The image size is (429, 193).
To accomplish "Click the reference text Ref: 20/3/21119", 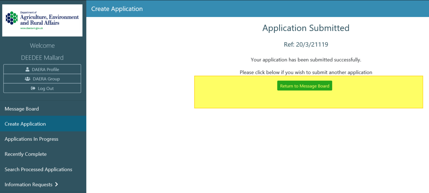I will [x=306, y=45].
